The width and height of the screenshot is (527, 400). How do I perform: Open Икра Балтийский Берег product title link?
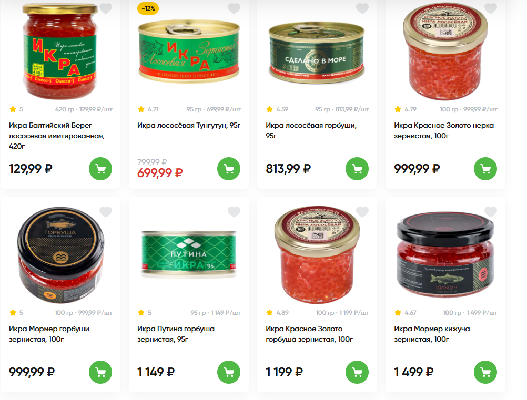(x=57, y=136)
